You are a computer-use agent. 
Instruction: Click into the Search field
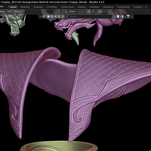pos(88,16)
